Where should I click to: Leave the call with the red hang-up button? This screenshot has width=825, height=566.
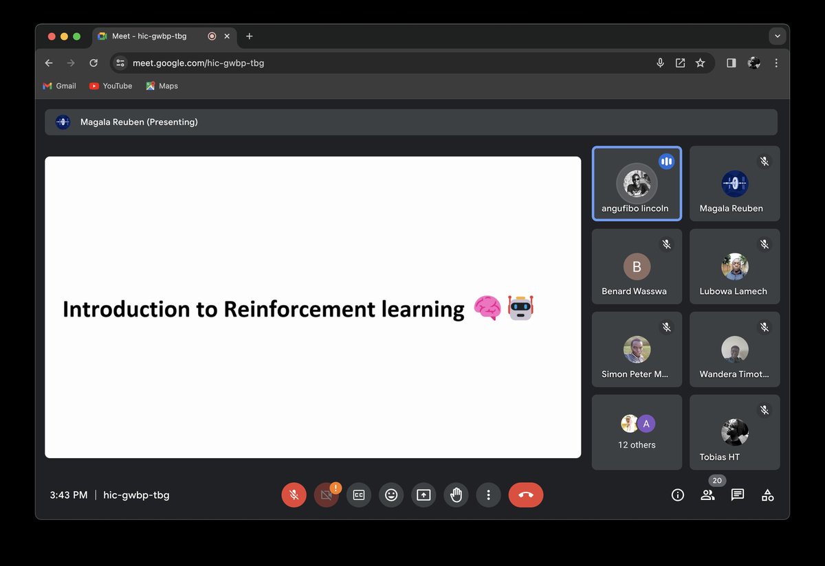click(526, 495)
